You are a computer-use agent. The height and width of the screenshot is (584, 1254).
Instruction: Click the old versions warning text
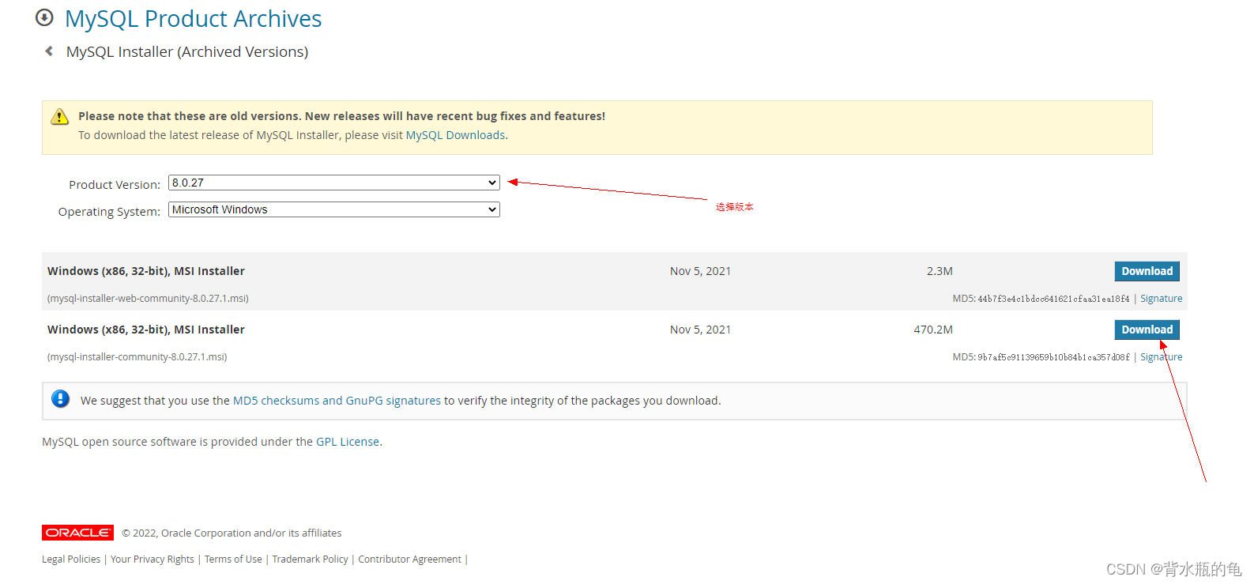[341, 116]
